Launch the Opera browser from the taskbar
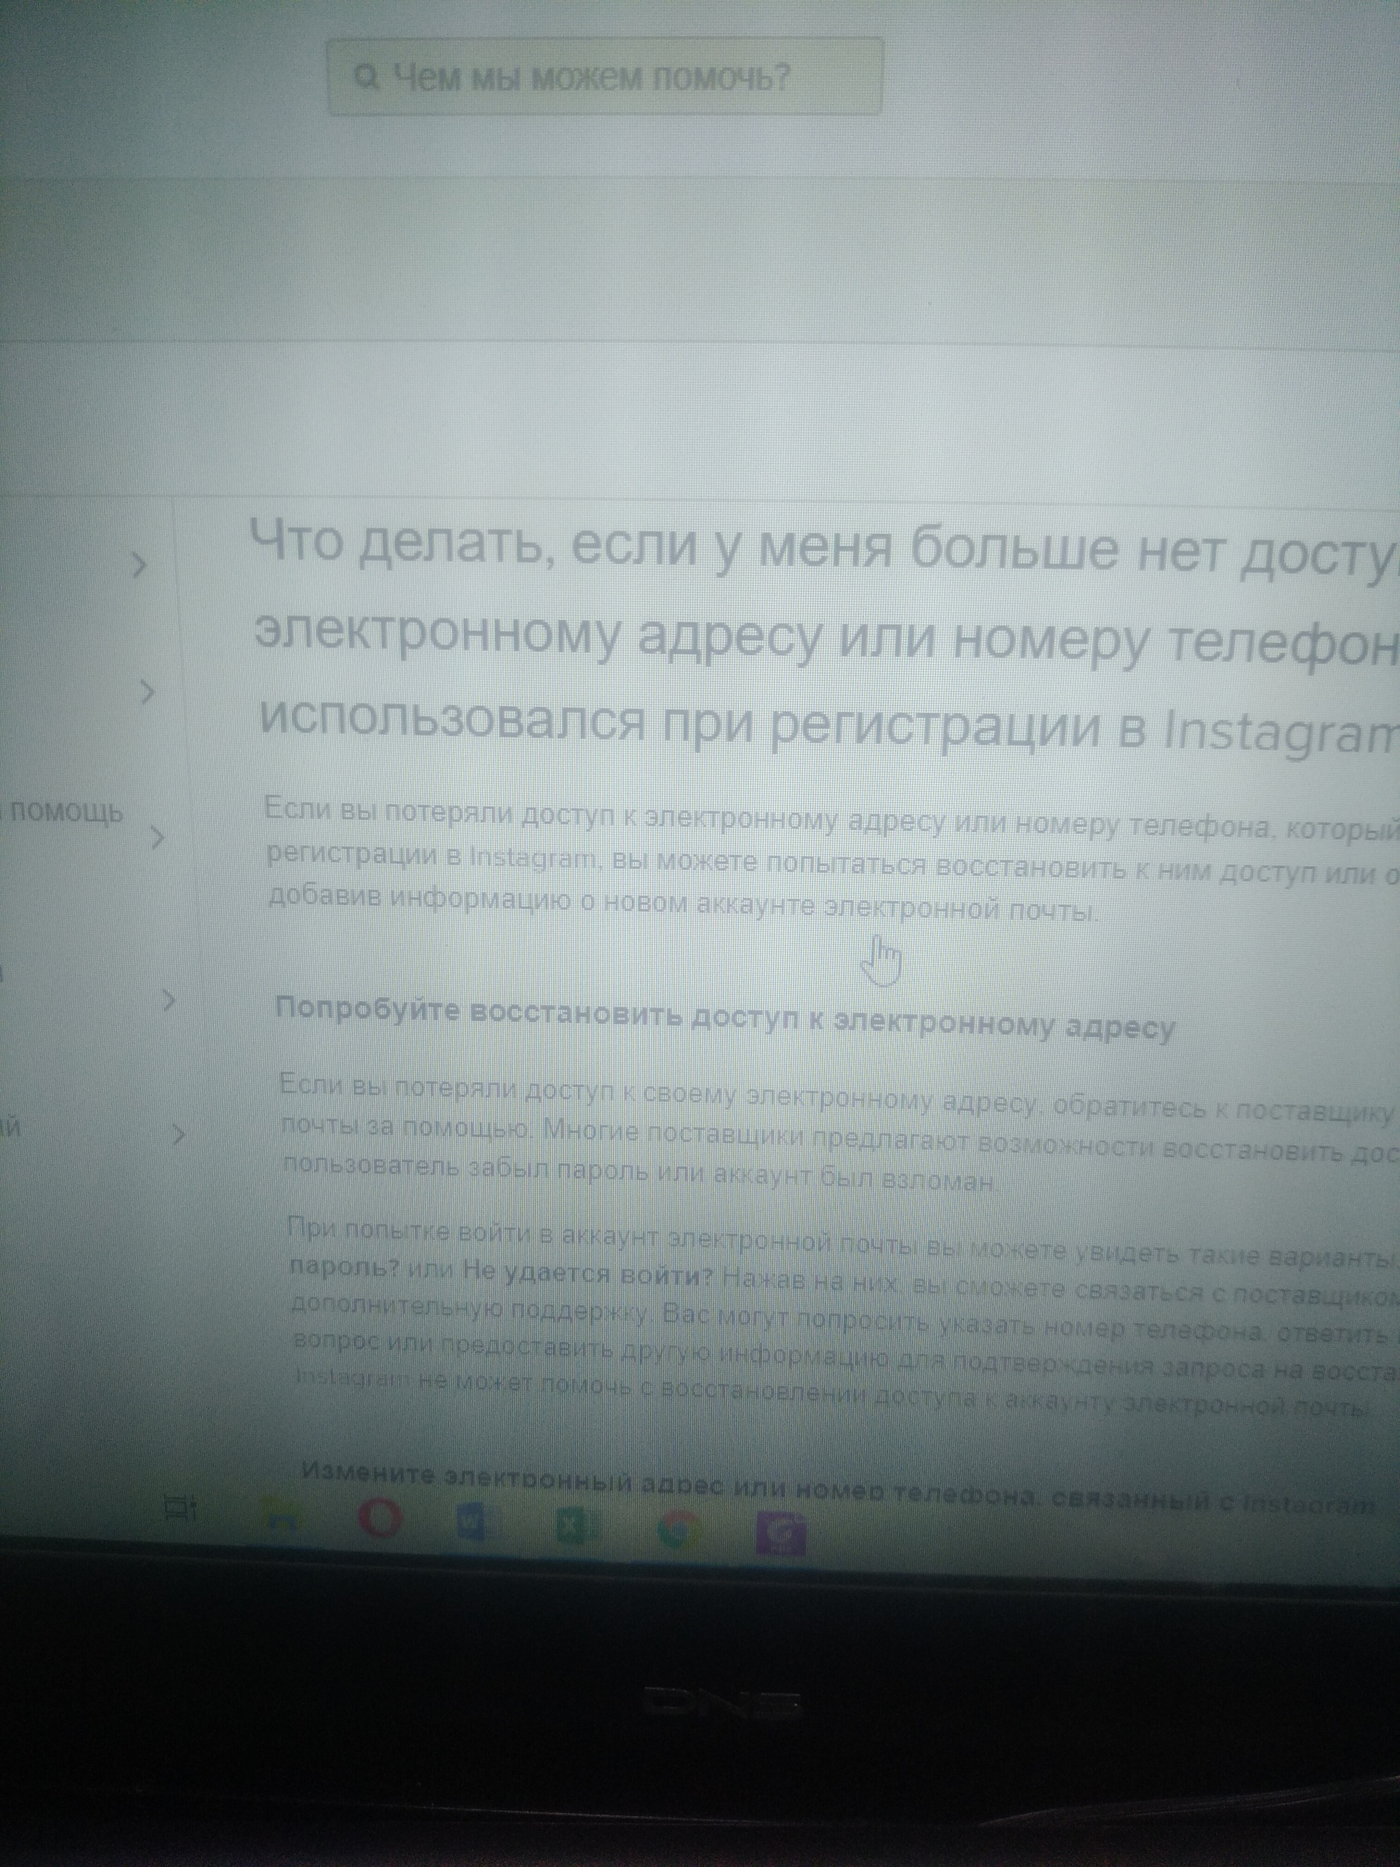 pos(380,1519)
